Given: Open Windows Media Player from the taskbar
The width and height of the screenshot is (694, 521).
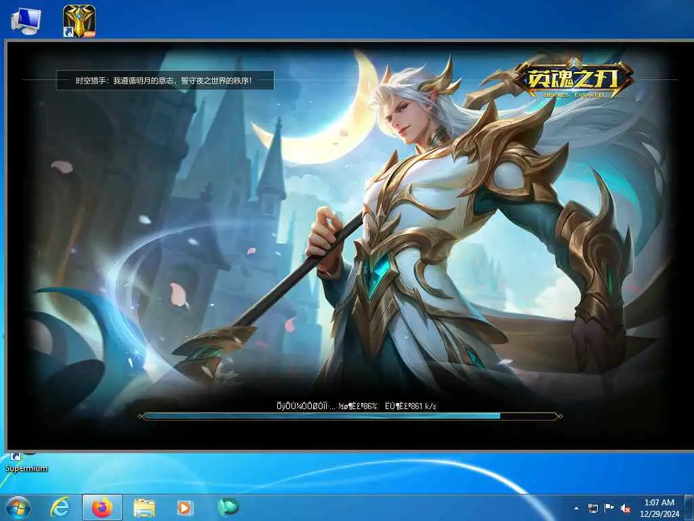Looking at the screenshot, I should tap(184, 507).
